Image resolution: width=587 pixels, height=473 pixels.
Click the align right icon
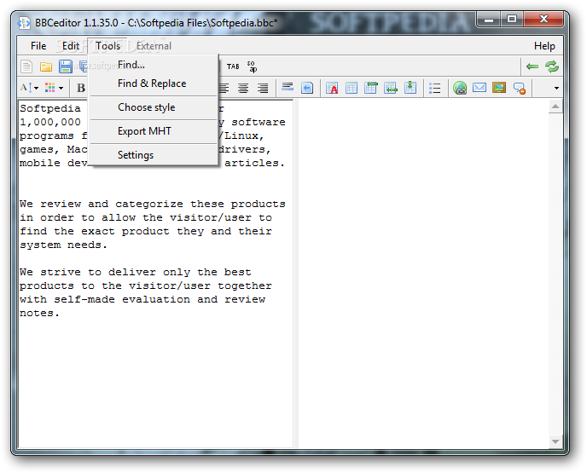[x=263, y=88]
